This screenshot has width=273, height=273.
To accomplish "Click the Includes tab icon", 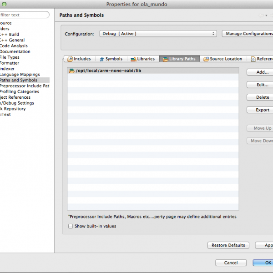I will 71,59.
